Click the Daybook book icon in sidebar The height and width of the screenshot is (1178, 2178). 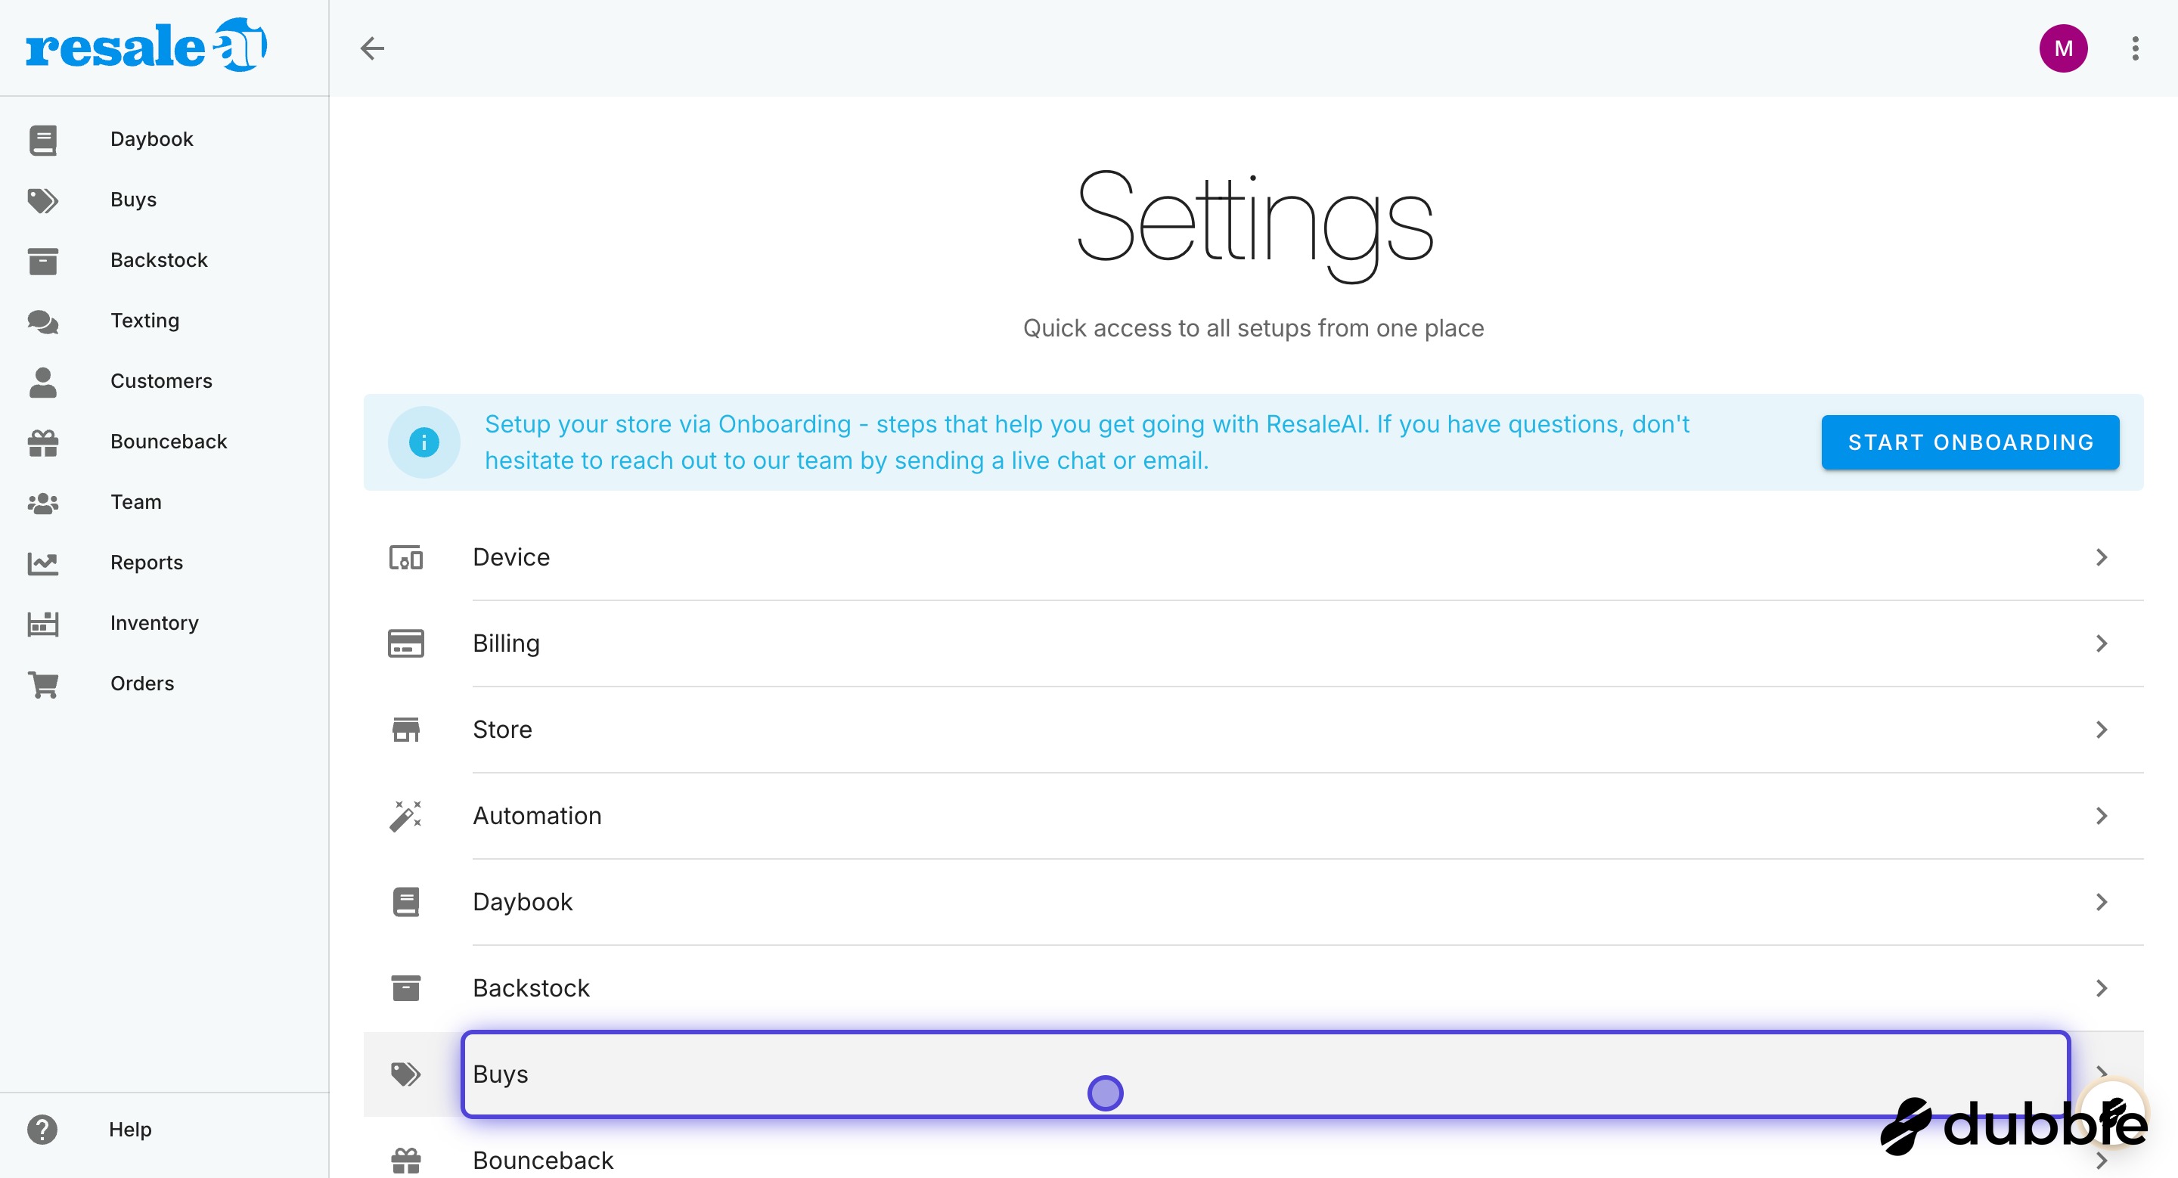tap(43, 141)
